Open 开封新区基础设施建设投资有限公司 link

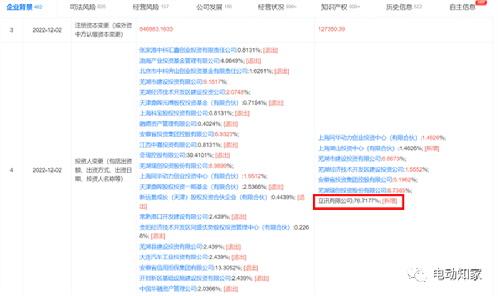click(x=185, y=278)
